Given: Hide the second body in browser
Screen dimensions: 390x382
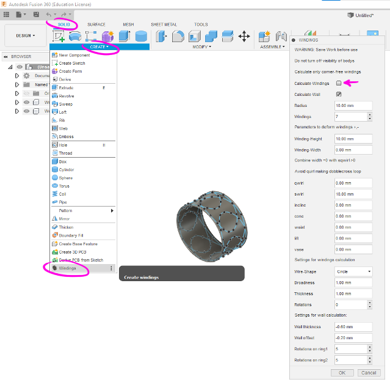Looking at the screenshot, I should point(26,111).
